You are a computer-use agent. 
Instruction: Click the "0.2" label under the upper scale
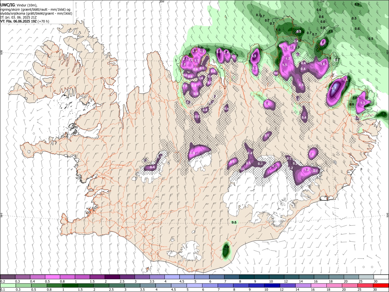coord(2,281)
